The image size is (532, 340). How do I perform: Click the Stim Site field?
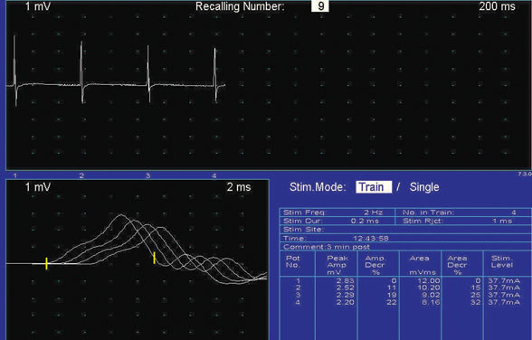pyautogui.click(x=405, y=230)
